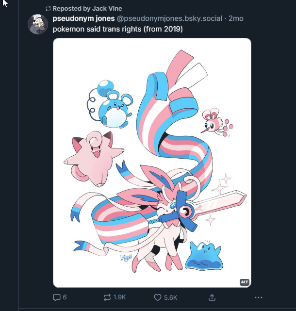
Task: Open the share icon for this post
Action: tap(212, 297)
